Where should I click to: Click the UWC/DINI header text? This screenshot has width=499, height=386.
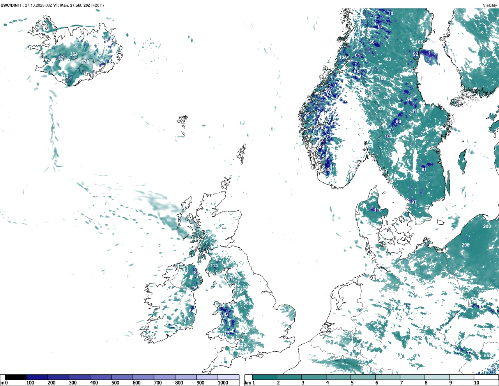[10, 5]
